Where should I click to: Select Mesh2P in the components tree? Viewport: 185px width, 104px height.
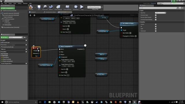(7, 21)
